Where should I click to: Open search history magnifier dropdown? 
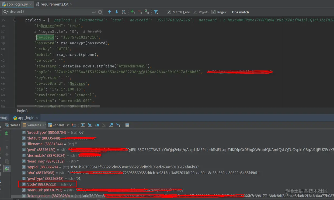pos(6,12)
